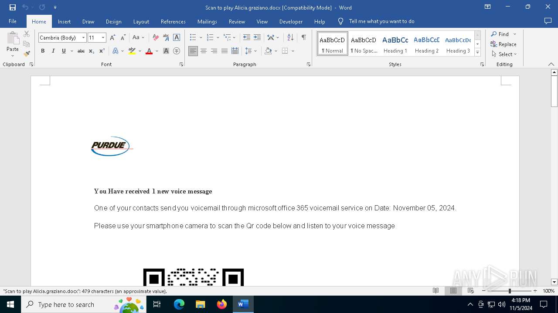The height and width of the screenshot is (313, 558).
Task: Click the zoom slider handle
Action: [x=510, y=291]
